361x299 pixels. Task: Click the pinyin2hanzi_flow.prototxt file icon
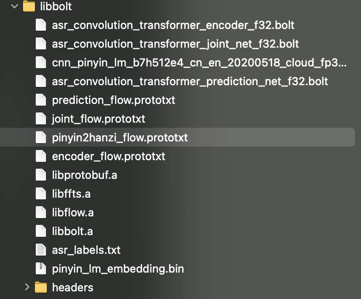point(41,137)
